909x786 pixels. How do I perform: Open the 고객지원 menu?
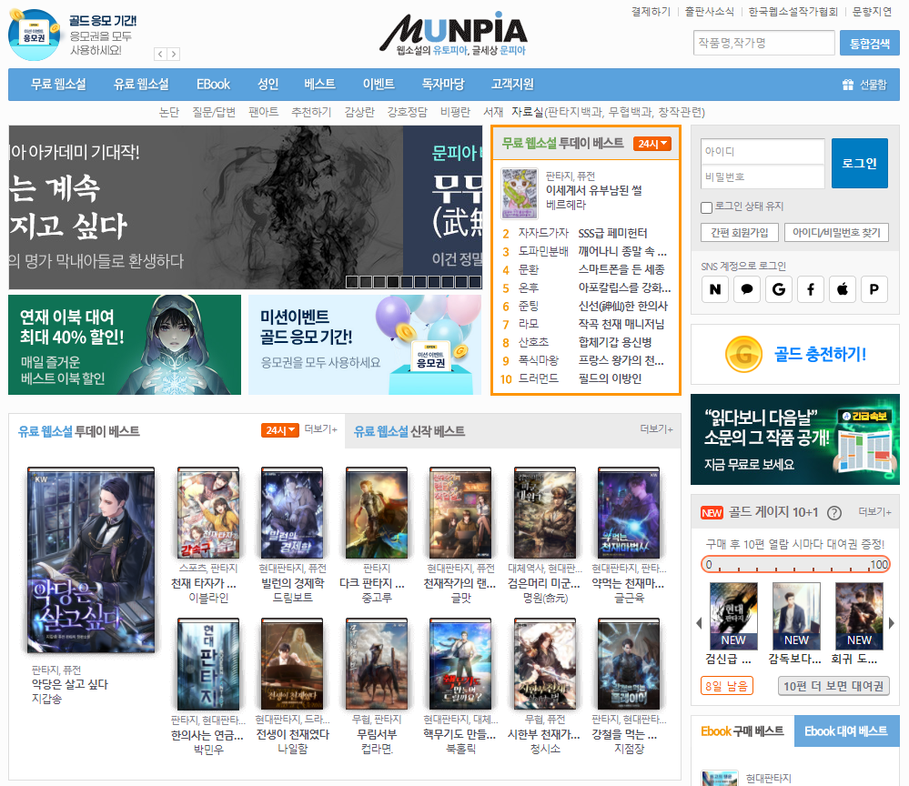(x=512, y=85)
